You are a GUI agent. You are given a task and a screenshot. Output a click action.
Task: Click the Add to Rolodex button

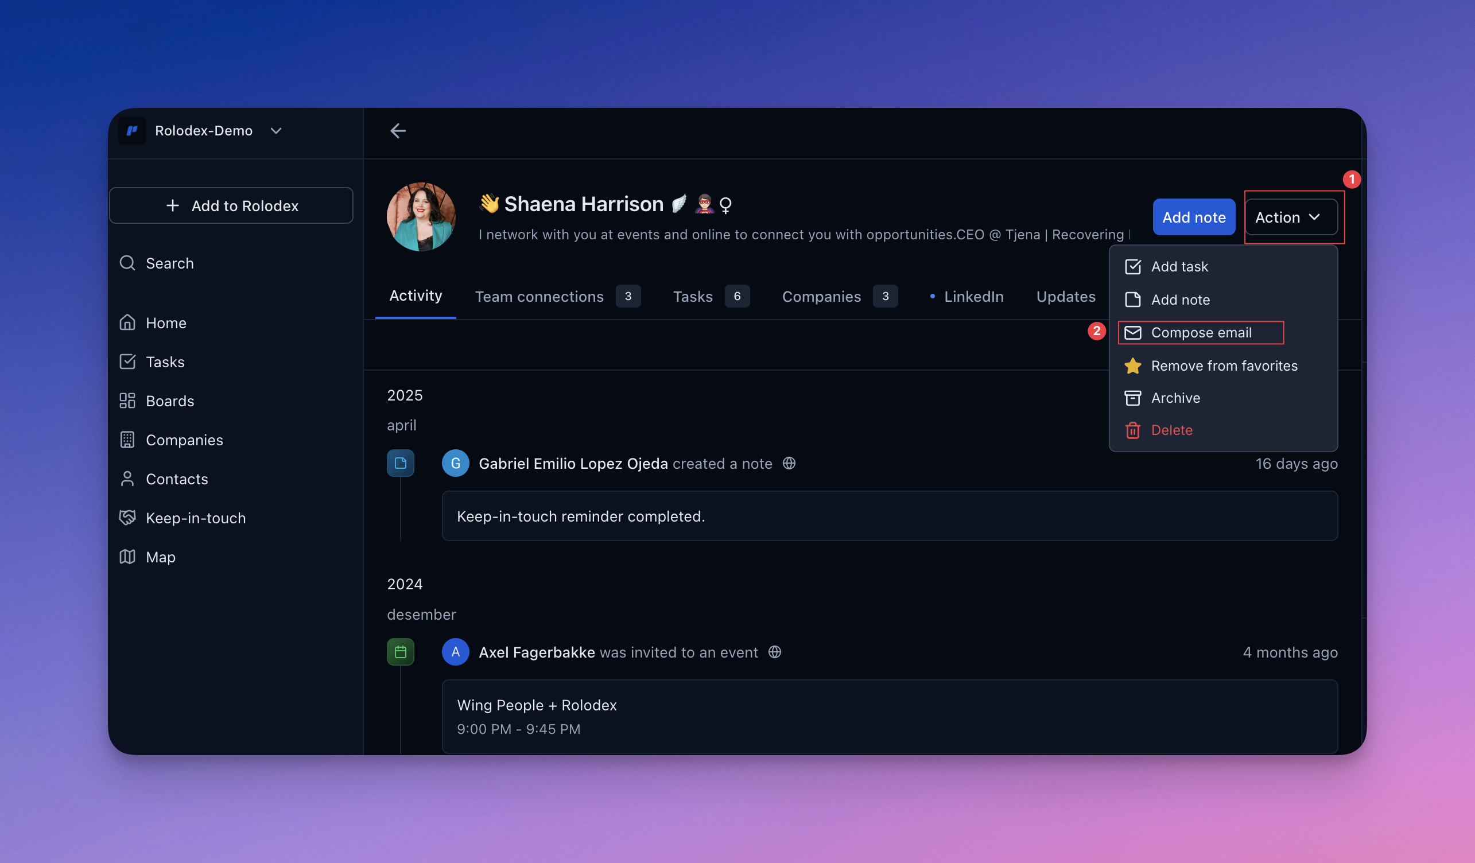(231, 205)
